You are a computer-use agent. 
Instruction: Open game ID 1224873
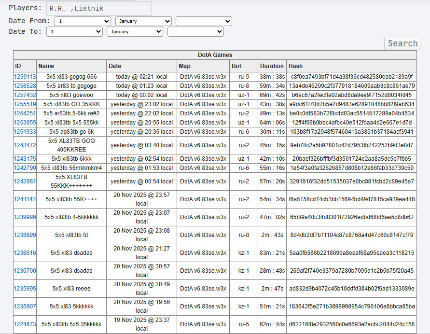(x=25, y=324)
